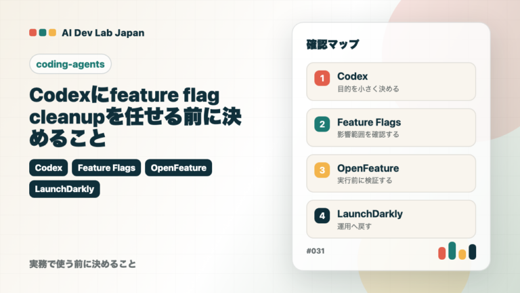
Task: Click the LaunchDarkly card title in the map
Action: click(x=370, y=214)
